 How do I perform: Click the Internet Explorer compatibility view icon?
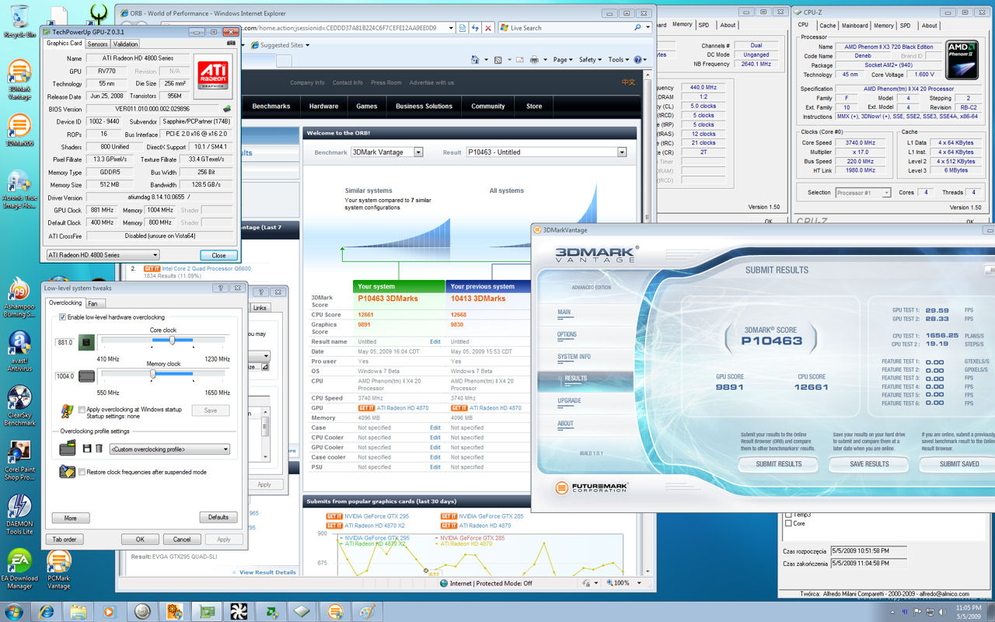pyautogui.click(x=463, y=27)
